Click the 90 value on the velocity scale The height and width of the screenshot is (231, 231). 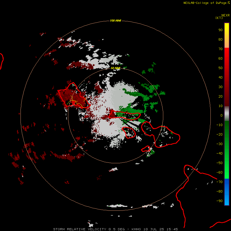coord(220,30)
